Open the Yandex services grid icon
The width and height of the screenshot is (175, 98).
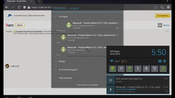(160, 25)
